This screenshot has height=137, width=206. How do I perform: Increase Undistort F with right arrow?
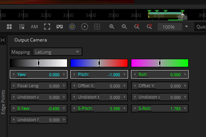(x=64, y=119)
